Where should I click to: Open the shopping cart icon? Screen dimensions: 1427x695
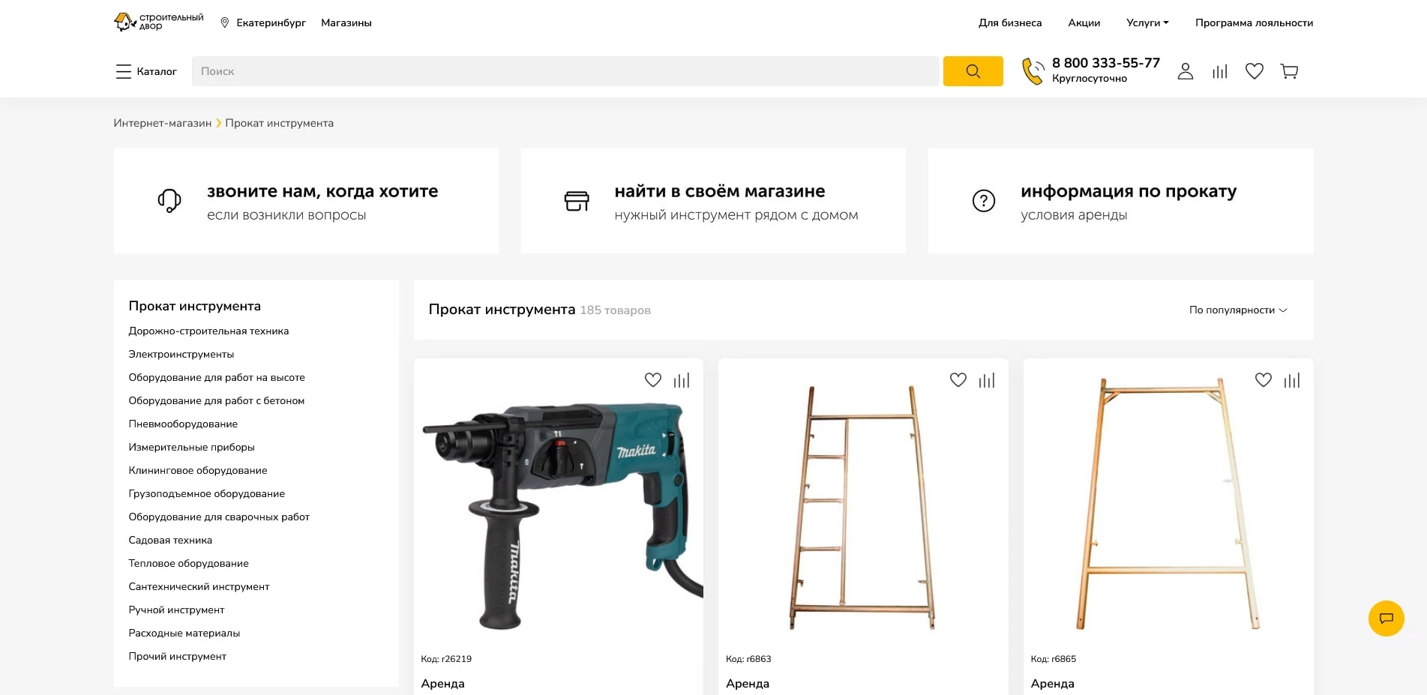pos(1289,71)
